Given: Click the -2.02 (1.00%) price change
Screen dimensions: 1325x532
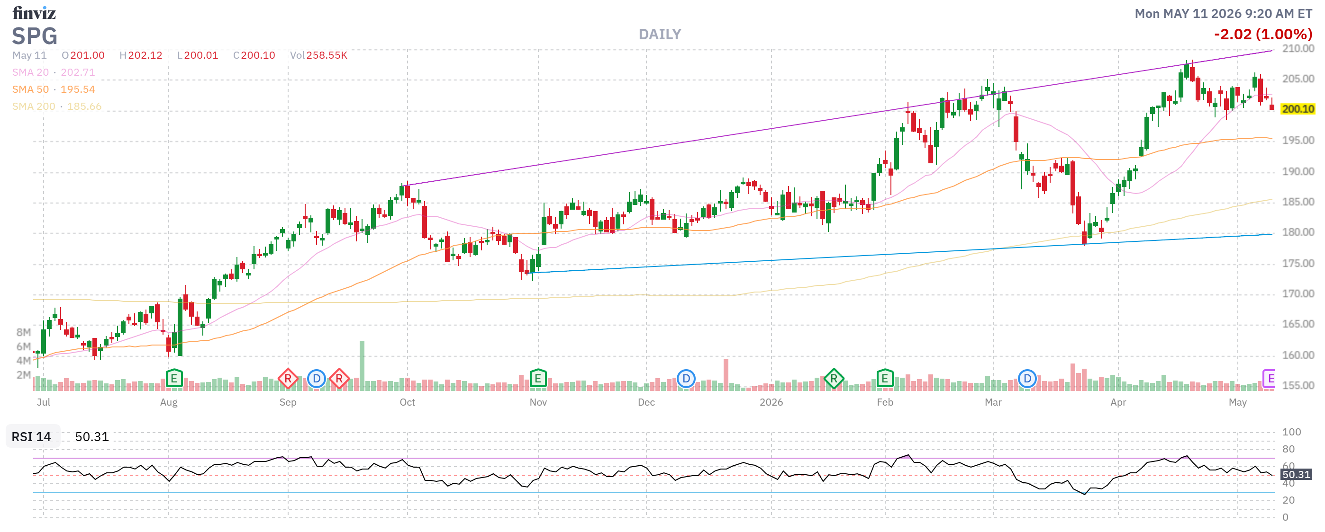Looking at the screenshot, I should pos(1263,35).
